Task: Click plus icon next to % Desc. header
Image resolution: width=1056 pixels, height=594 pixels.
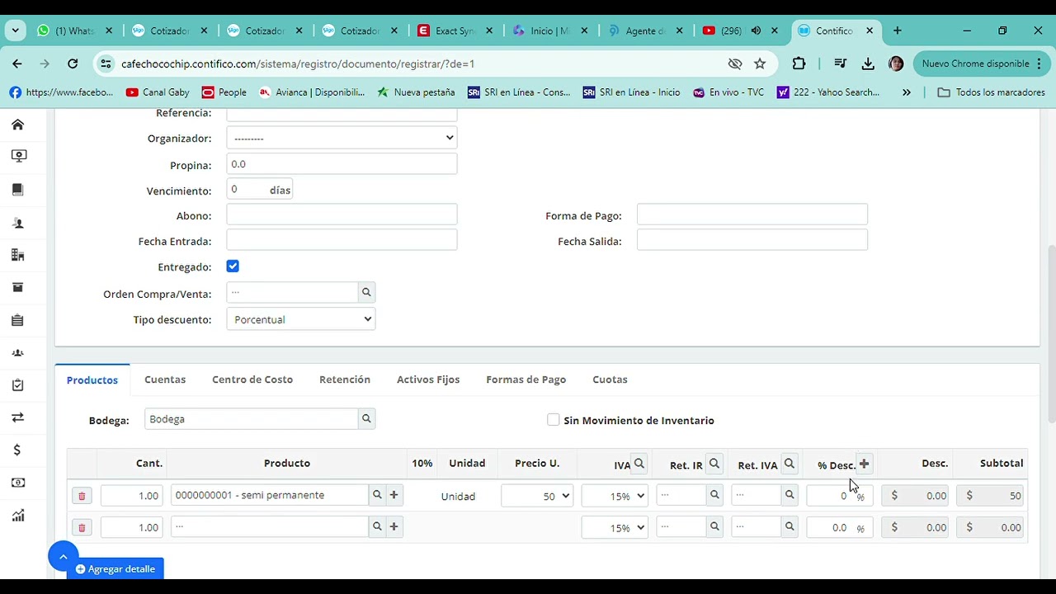Action: [864, 464]
